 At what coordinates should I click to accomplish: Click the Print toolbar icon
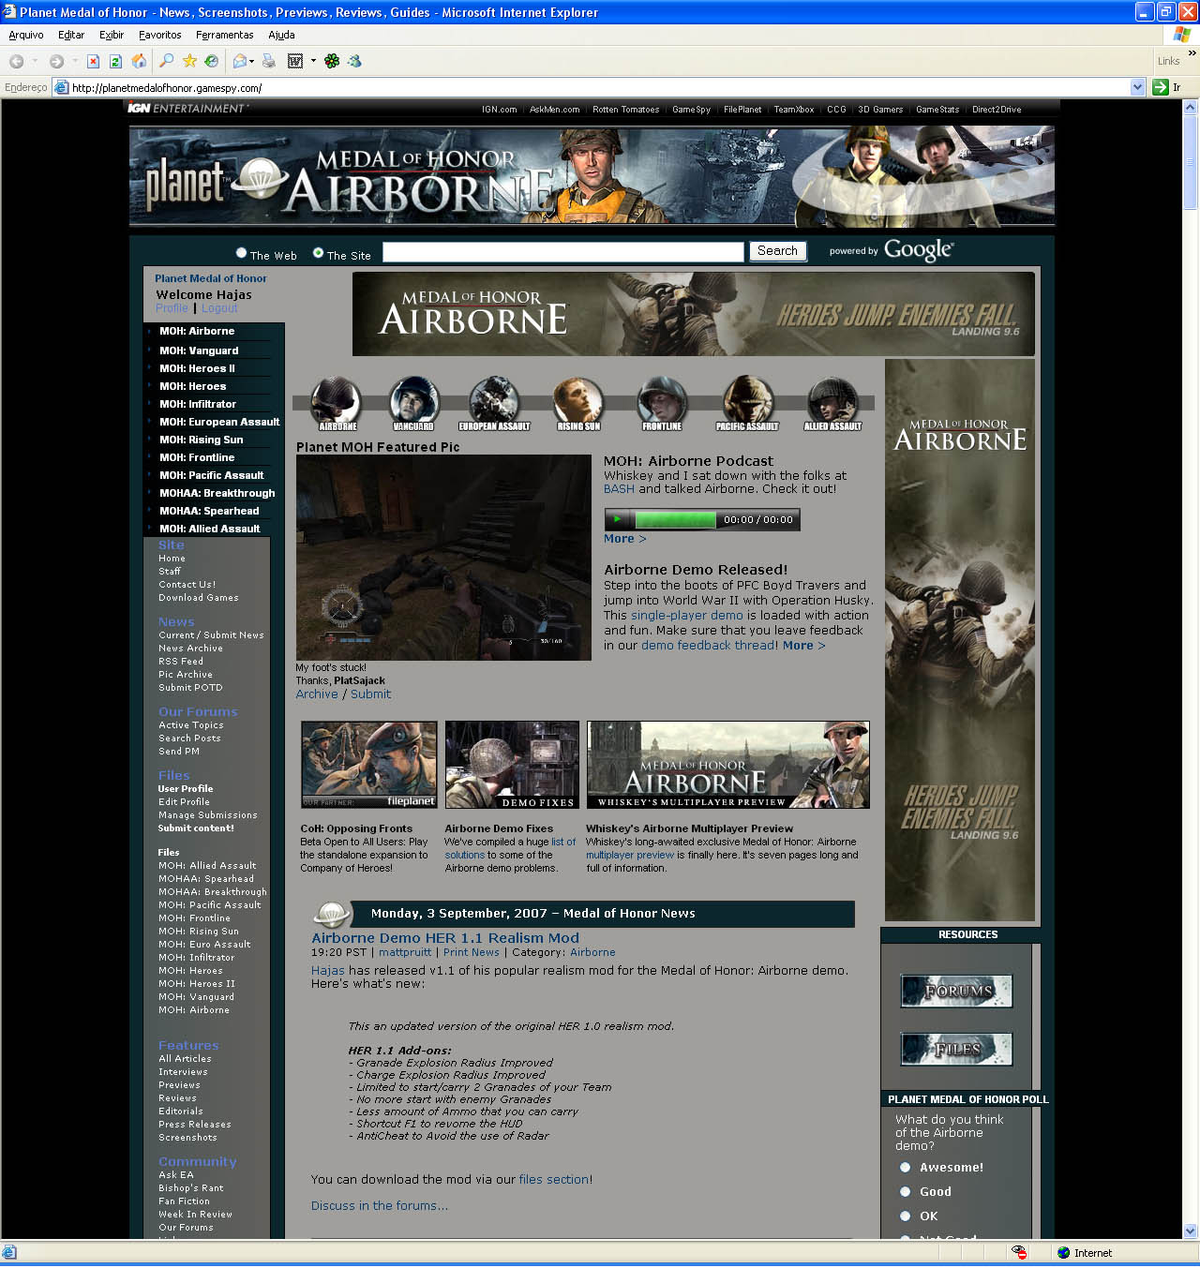(x=269, y=61)
